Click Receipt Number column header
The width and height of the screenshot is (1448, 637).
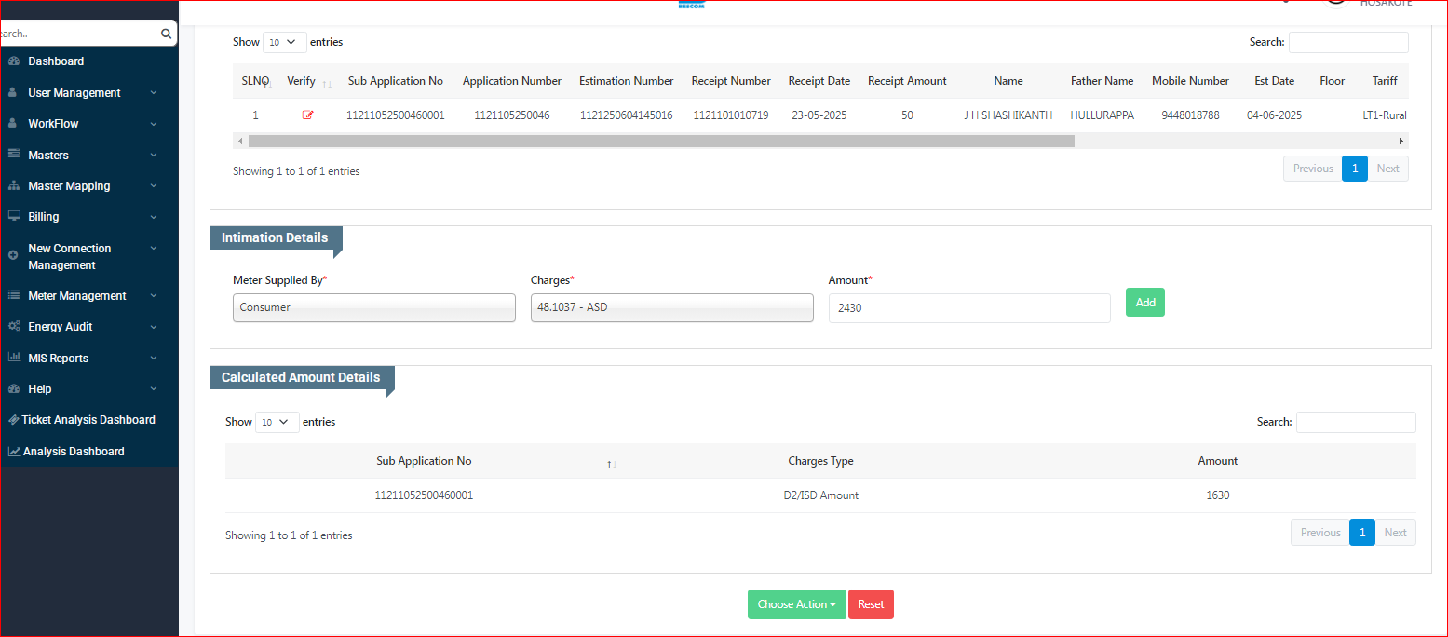(731, 81)
